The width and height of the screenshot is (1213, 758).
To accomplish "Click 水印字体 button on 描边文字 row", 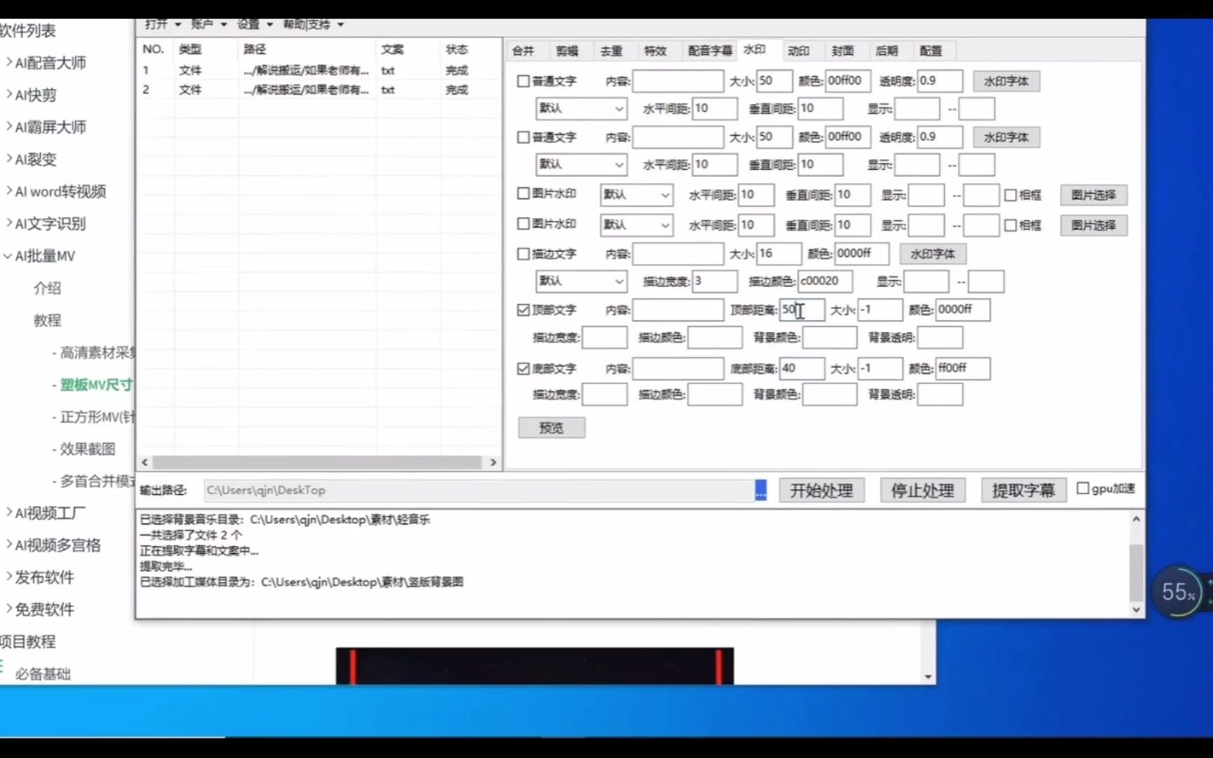I will pos(932,254).
